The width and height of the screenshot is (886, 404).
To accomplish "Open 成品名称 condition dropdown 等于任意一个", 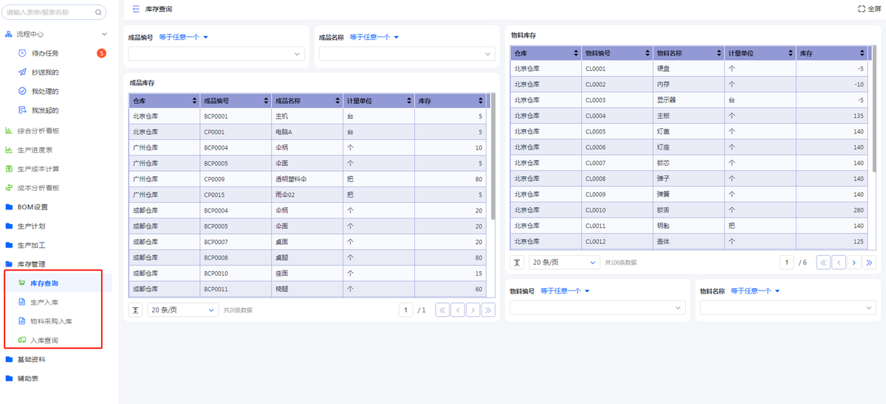I will click(x=374, y=37).
